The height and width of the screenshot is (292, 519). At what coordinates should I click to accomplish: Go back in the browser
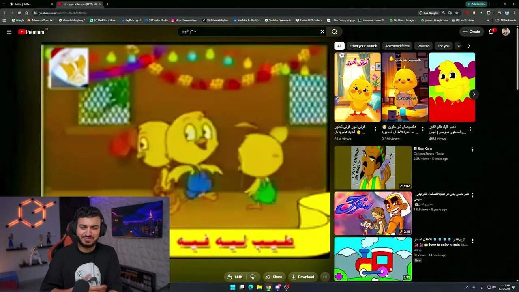coord(4,13)
